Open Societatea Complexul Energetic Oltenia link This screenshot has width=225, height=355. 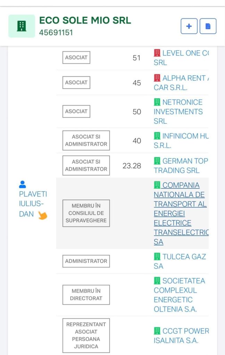[179, 295]
